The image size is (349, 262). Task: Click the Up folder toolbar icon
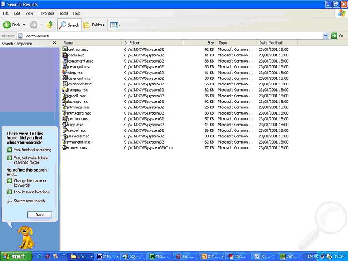[50, 25]
